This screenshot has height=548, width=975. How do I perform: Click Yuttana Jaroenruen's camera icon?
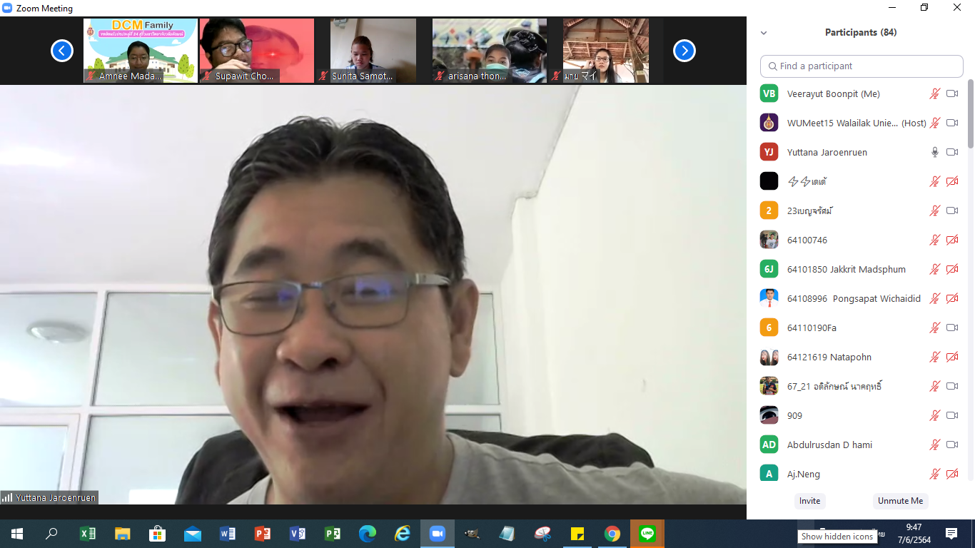pyautogui.click(x=951, y=152)
